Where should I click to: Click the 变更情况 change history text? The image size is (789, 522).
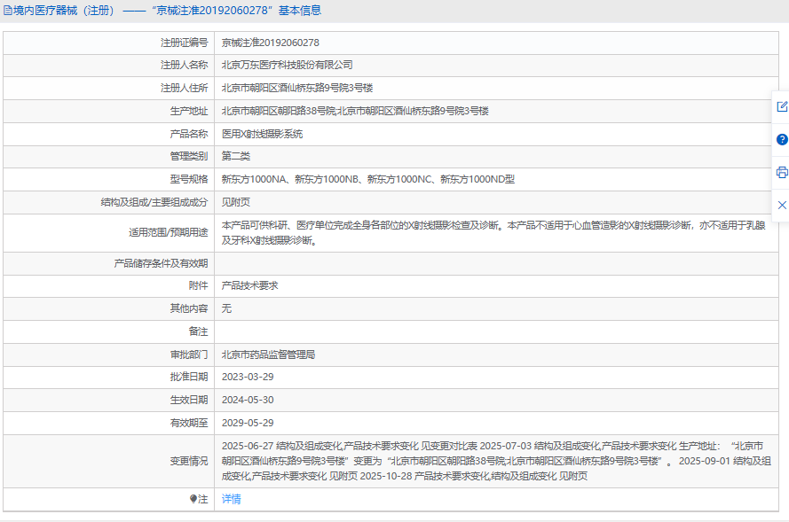coord(496,461)
